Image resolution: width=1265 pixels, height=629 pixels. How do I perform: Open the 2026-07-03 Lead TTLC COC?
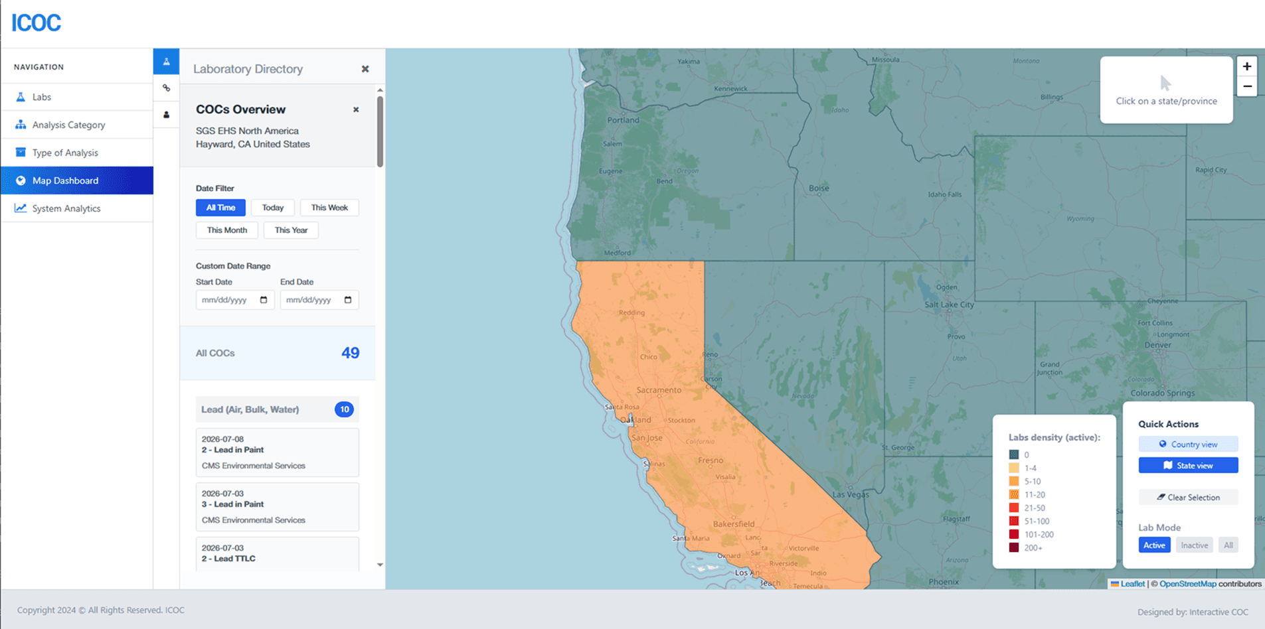tap(278, 554)
